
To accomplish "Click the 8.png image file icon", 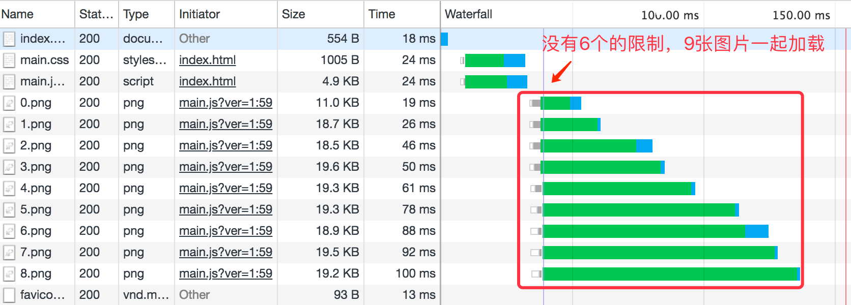I will pyautogui.click(x=9, y=274).
